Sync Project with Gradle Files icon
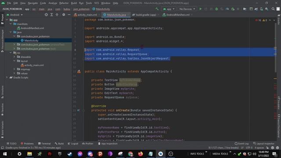Viewport: 281px width, 158px height. tap(256, 9)
